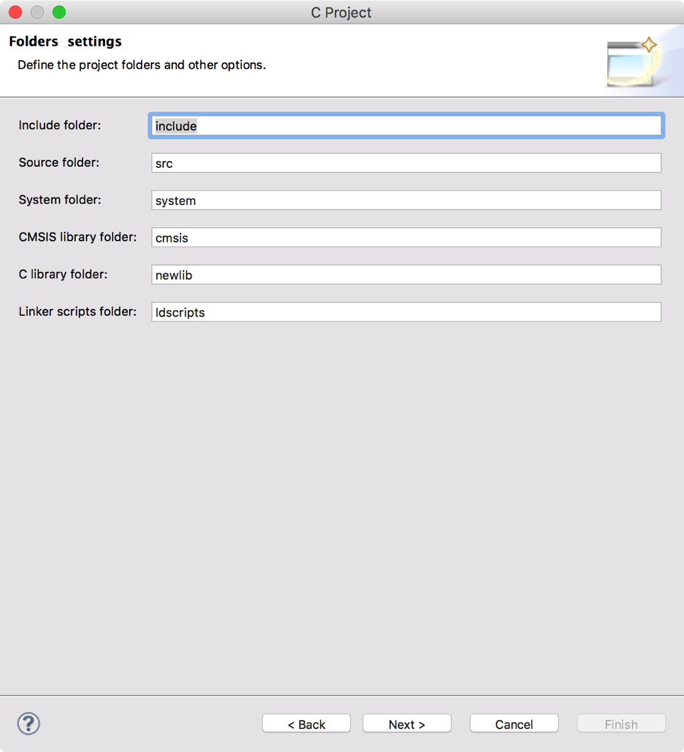Click the green zoom window button
Viewport: 684px width, 752px height.
59,12
